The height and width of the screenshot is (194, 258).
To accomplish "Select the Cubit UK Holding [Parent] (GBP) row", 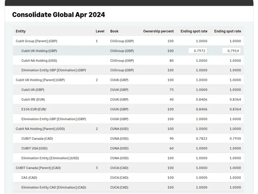I will click(x=40, y=80).
